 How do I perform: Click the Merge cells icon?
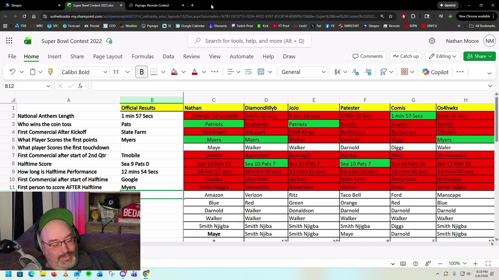click(261, 72)
